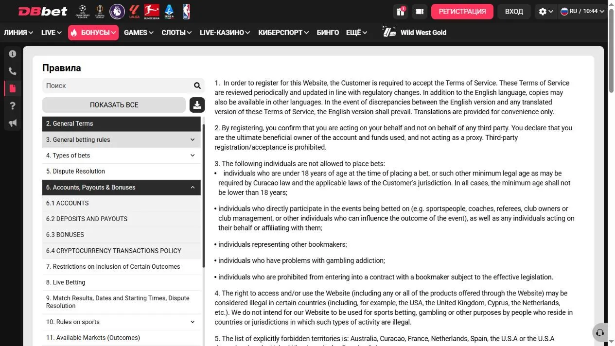Viewport: 615px width, 346px height.
Task: Open the Champions League icon
Action: (x=83, y=11)
